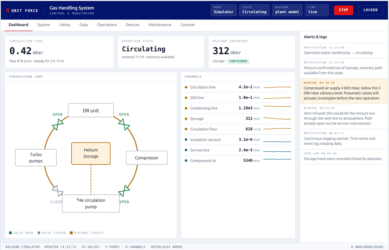This screenshot has height=250, width=389.
Task: Go to the Operations tab
Action: (x=107, y=25)
